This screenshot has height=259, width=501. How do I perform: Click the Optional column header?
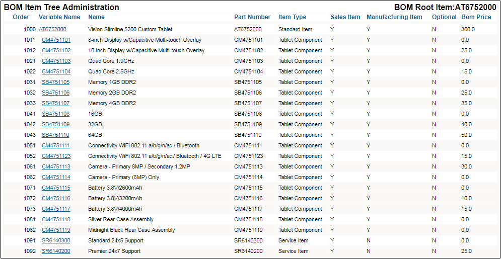tap(444, 17)
